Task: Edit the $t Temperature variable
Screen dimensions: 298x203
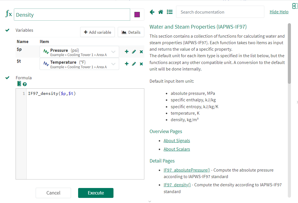Action: pyautogui.click(x=134, y=64)
